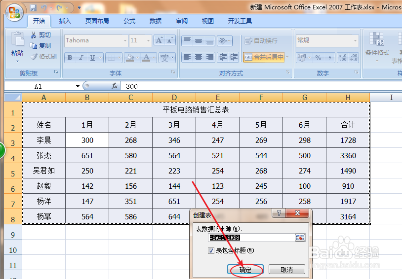Save the workbook from quick access toolbar
Viewport: 402px width, 279px height.
click(33, 8)
